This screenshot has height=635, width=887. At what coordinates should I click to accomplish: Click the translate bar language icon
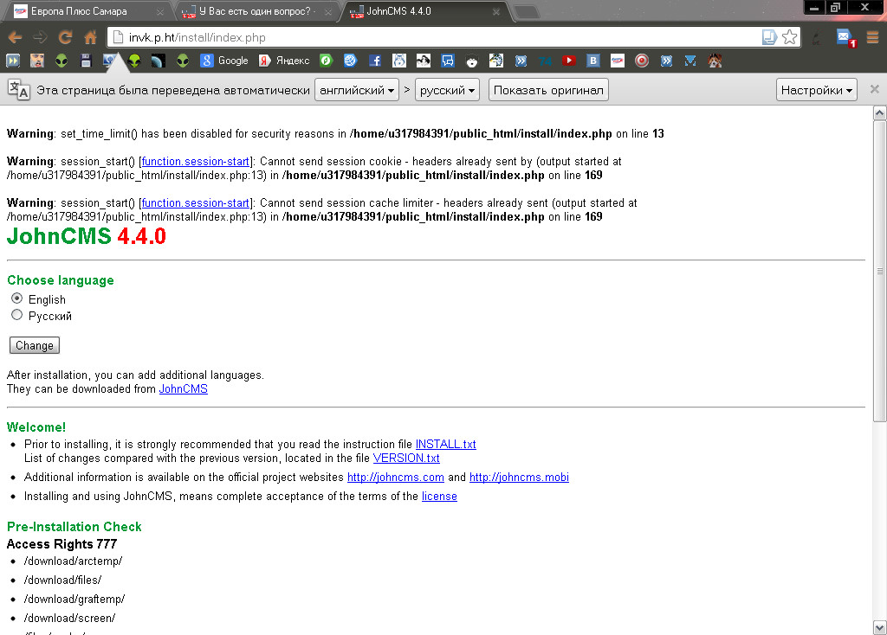tap(19, 89)
